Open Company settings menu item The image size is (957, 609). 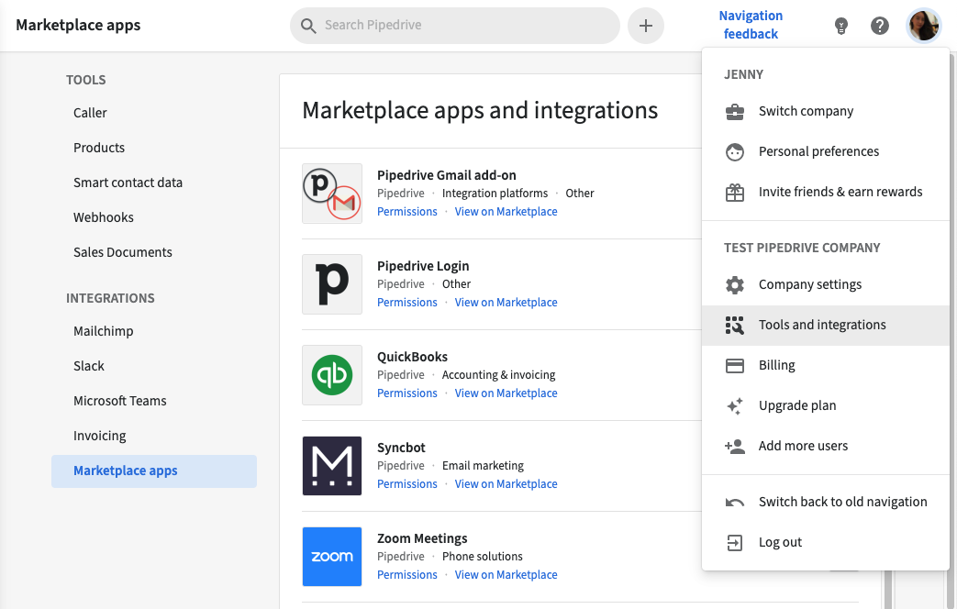click(825, 285)
